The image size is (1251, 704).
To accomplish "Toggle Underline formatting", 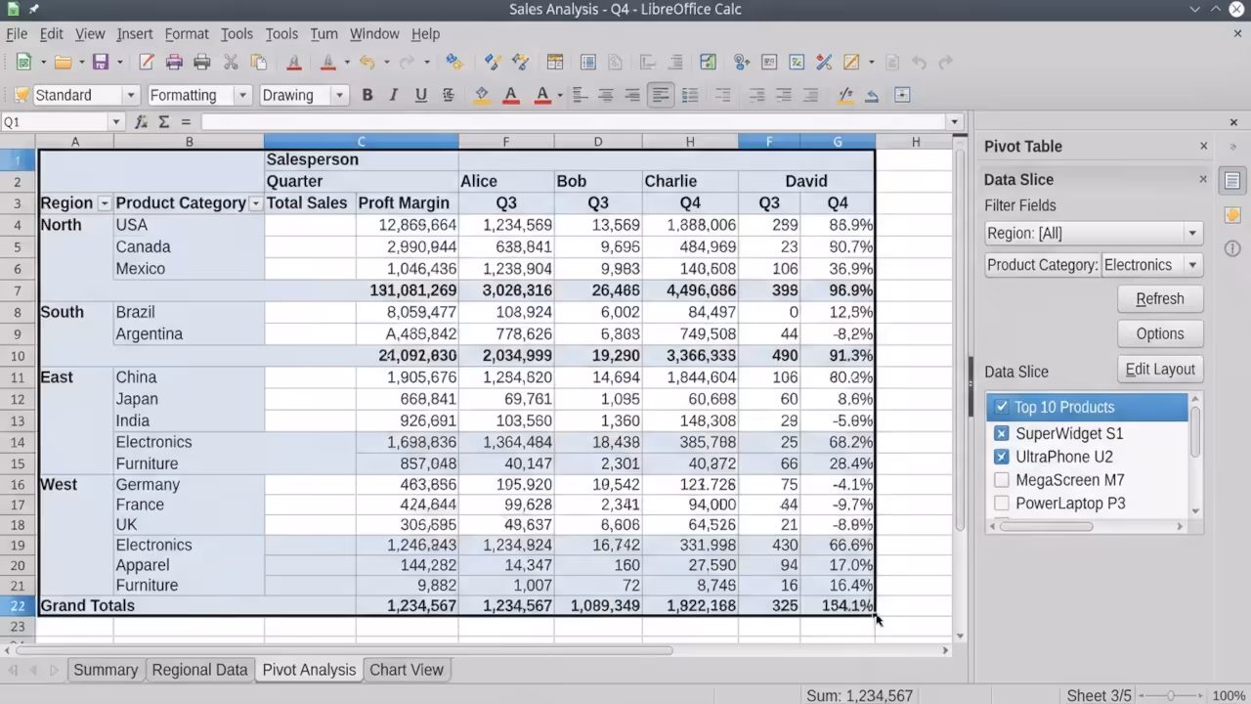I will [x=420, y=95].
